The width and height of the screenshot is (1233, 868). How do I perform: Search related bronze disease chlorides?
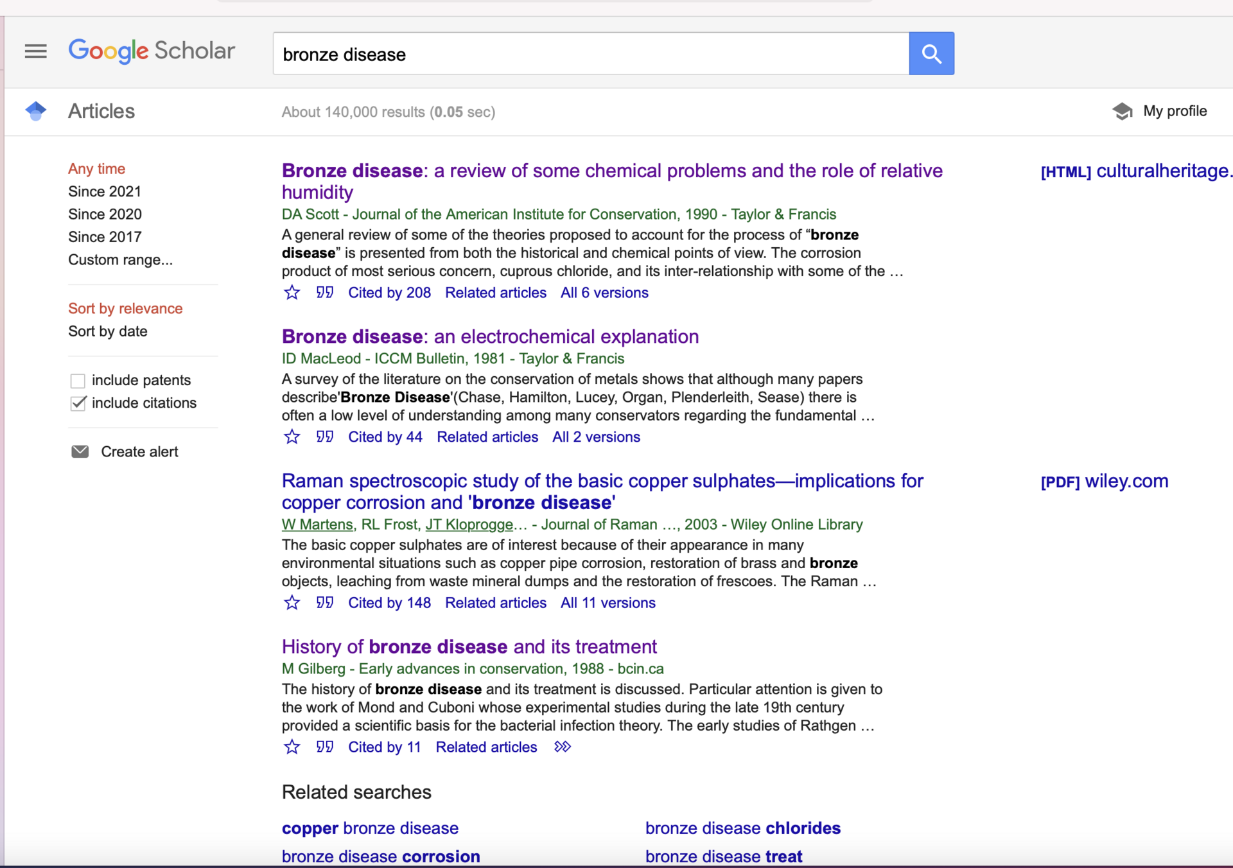tap(742, 828)
